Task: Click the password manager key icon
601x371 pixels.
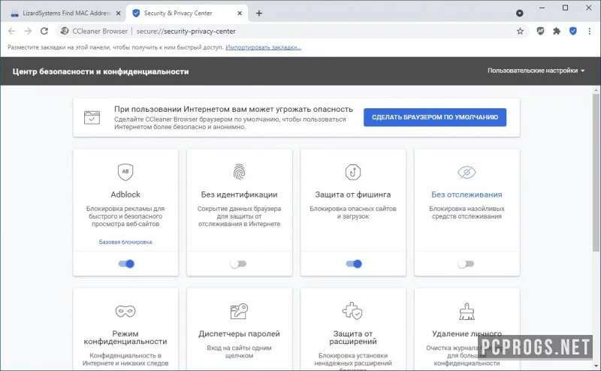Action: tap(239, 311)
